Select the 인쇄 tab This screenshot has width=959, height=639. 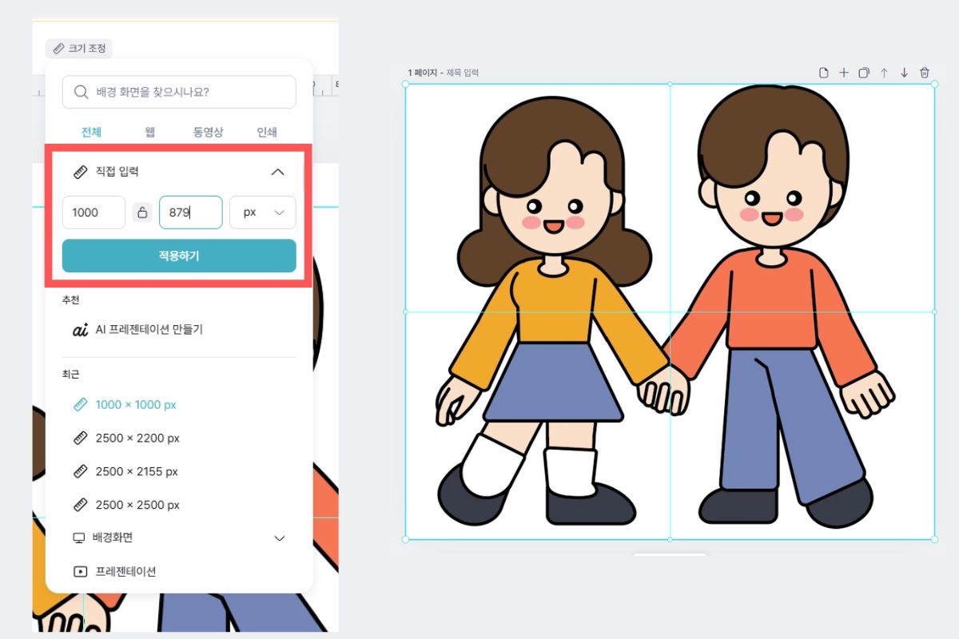coord(267,133)
